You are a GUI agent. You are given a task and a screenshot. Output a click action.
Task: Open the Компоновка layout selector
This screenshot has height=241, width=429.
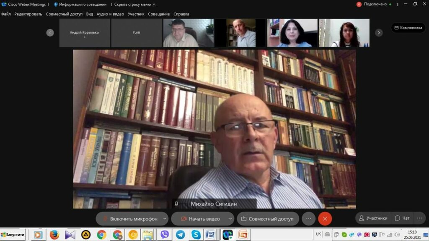click(x=408, y=28)
